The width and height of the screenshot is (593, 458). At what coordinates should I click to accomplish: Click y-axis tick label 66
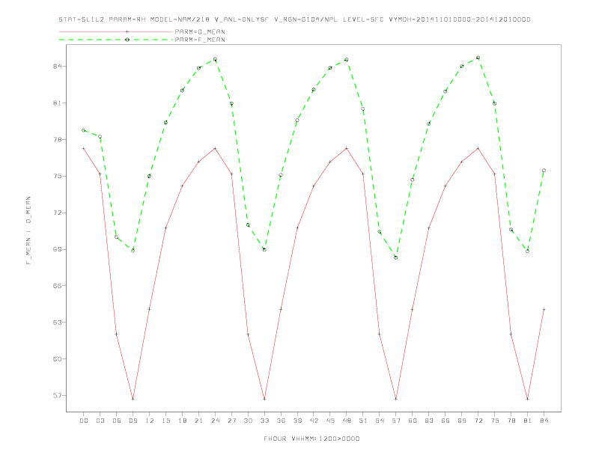[x=58, y=286]
